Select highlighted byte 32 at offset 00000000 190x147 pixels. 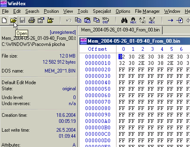point(122,57)
